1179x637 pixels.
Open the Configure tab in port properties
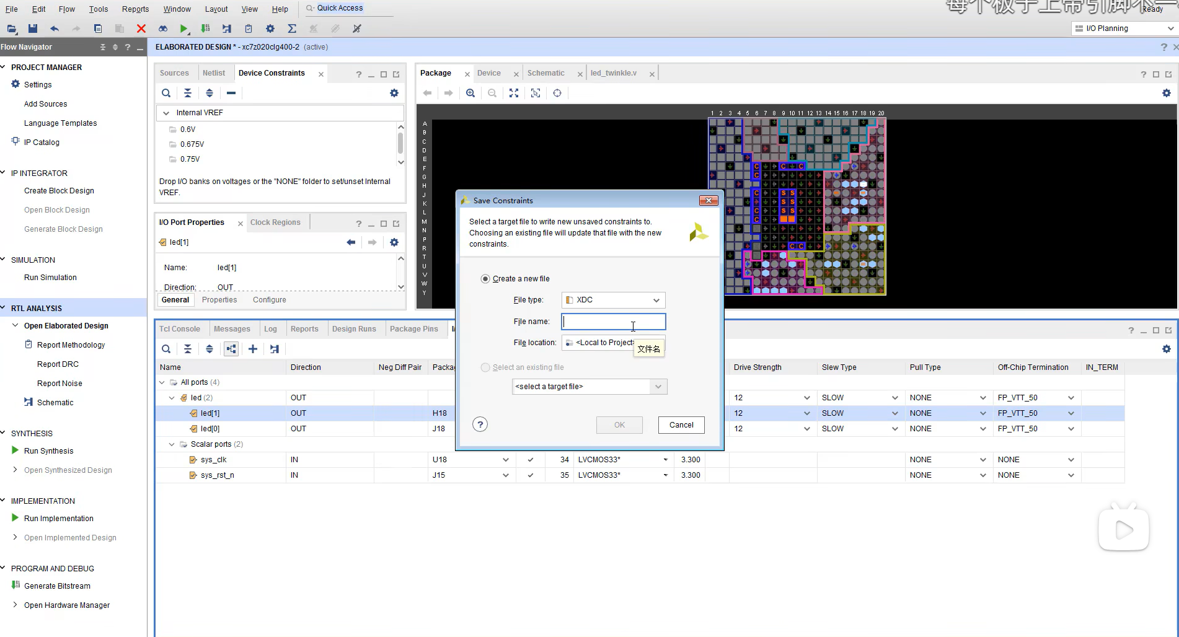tap(270, 300)
